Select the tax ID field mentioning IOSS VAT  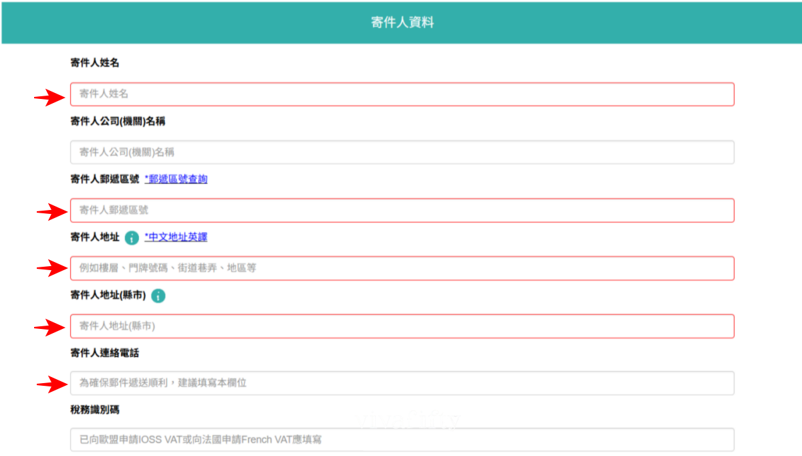[x=402, y=440]
